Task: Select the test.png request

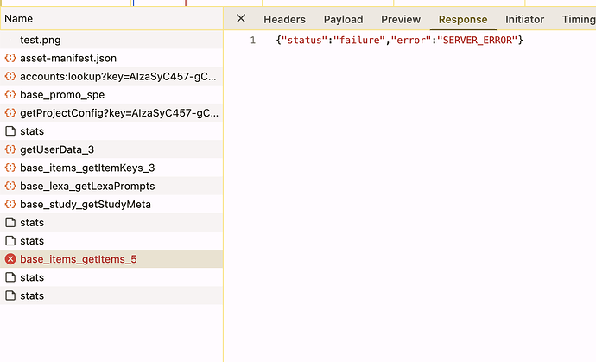Action: [x=40, y=40]
